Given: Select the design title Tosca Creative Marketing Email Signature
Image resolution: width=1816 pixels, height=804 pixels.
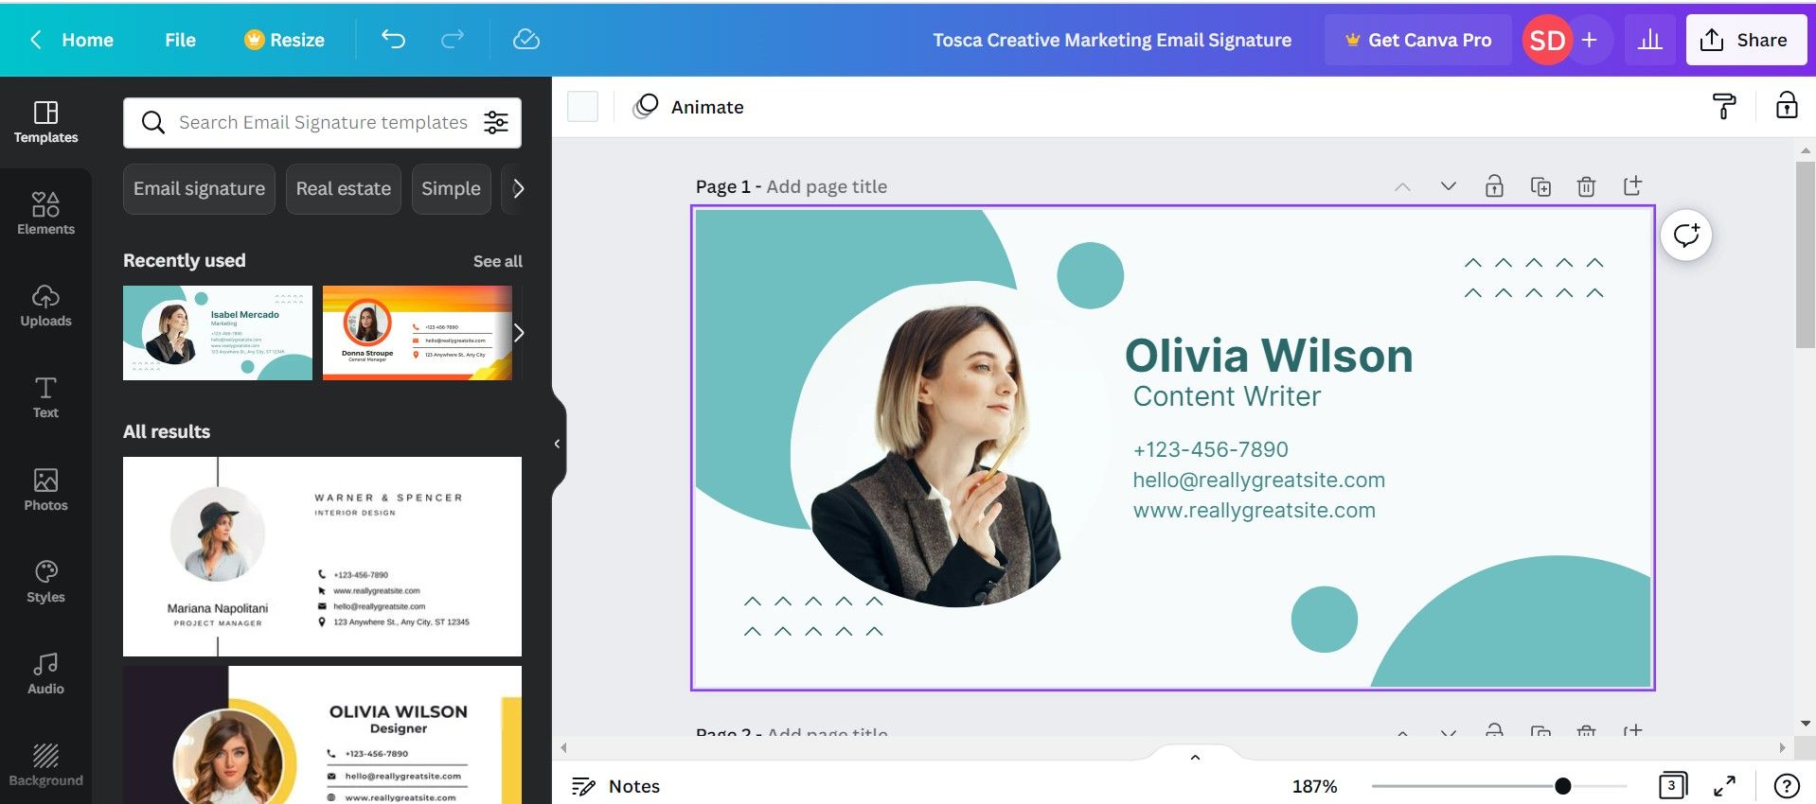Looking at the screenshot, I should (1112, 40).
